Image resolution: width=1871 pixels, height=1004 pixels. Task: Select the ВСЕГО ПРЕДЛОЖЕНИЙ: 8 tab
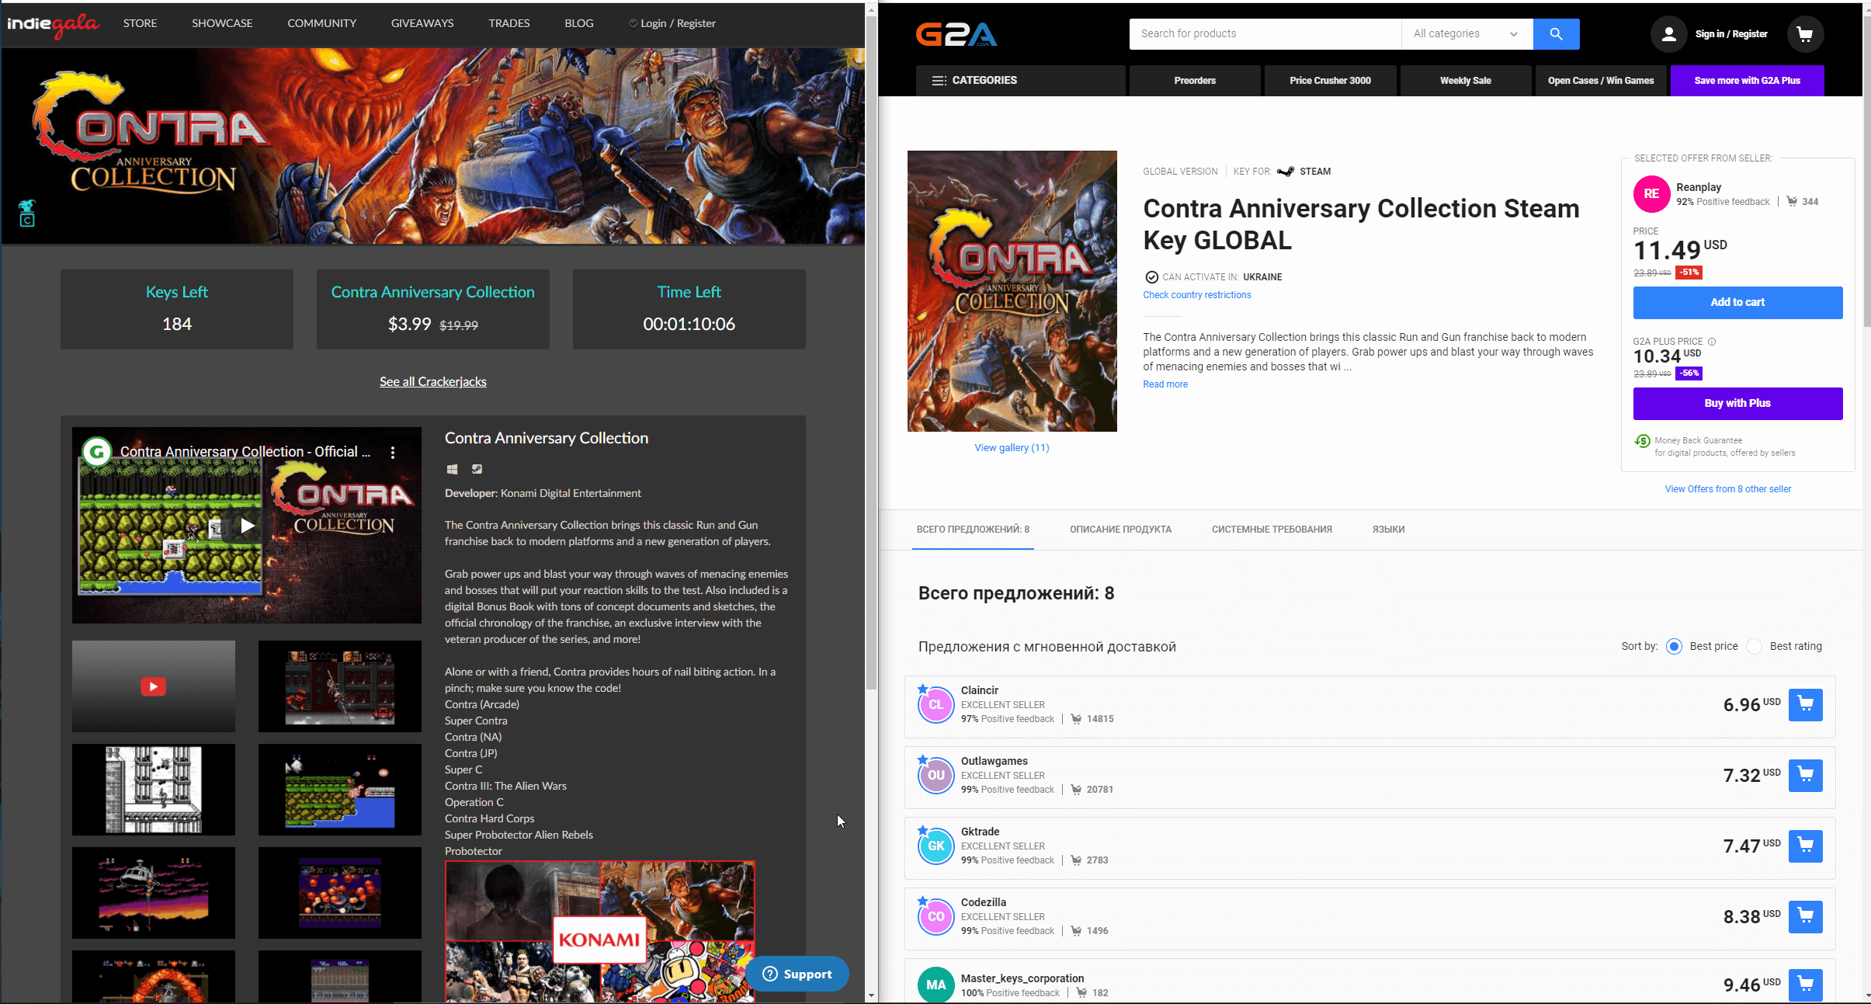coord(973,530)
